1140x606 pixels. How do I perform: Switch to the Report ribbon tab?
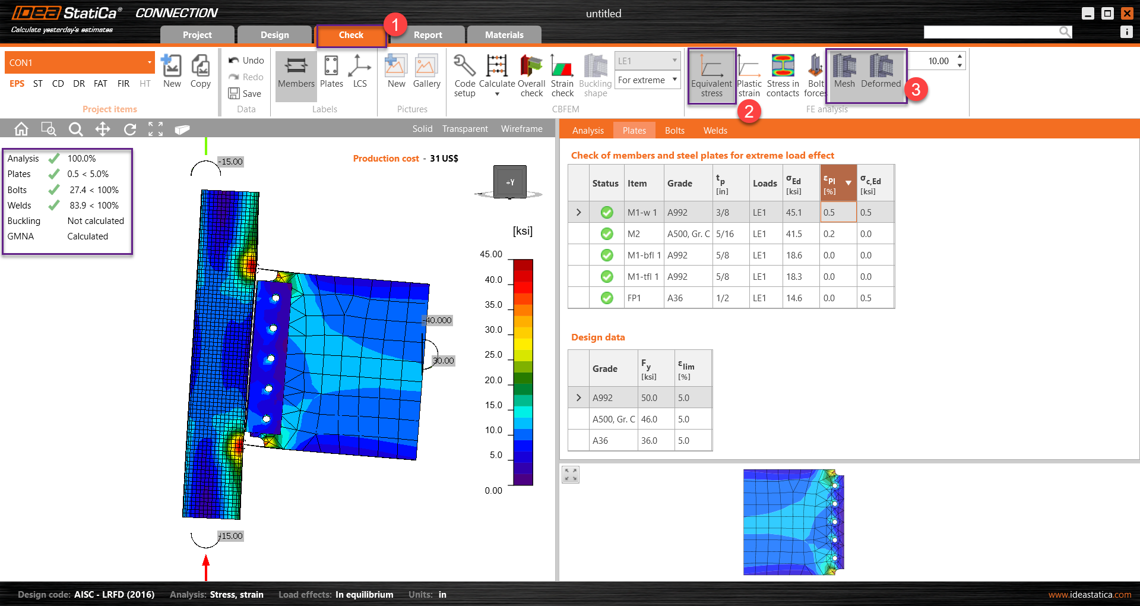point(427,34)
